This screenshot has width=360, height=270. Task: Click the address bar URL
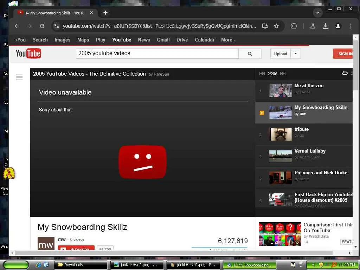point(159,26)
